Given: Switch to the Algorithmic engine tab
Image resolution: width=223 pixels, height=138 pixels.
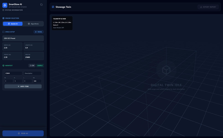Looking at the screenshot, I should click(33, 24).
